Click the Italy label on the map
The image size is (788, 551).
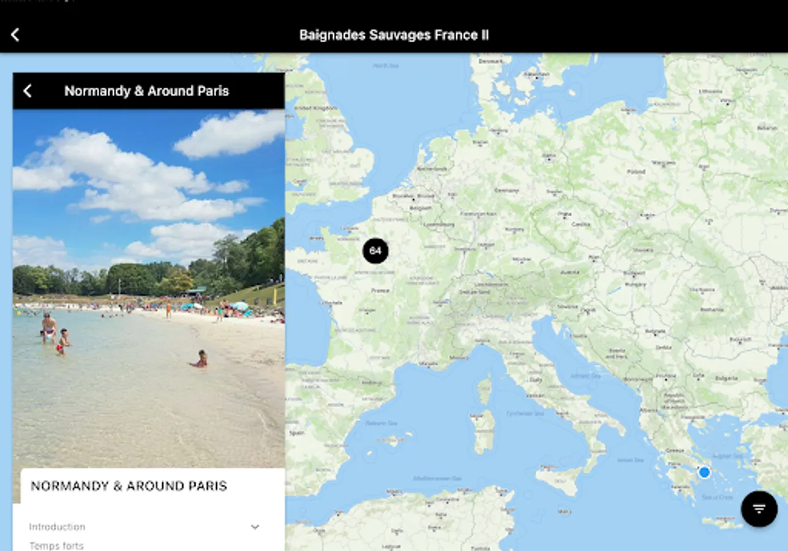(x=536, y=380)
